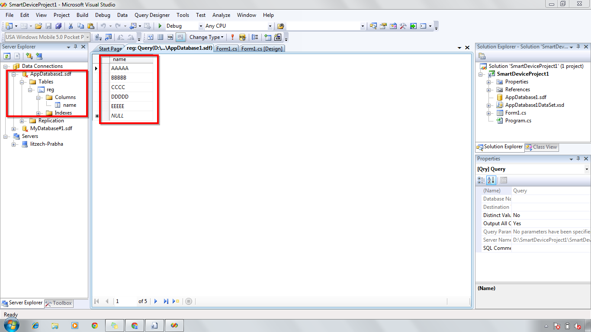Go to next record in results

[x=156, y=301]
